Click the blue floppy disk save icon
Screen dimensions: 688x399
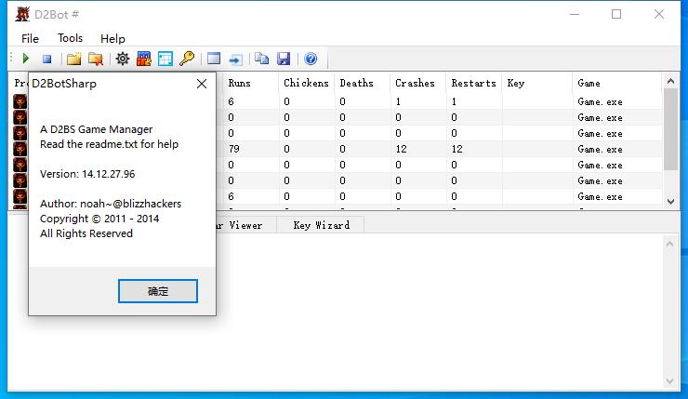(x=284, y=60)
